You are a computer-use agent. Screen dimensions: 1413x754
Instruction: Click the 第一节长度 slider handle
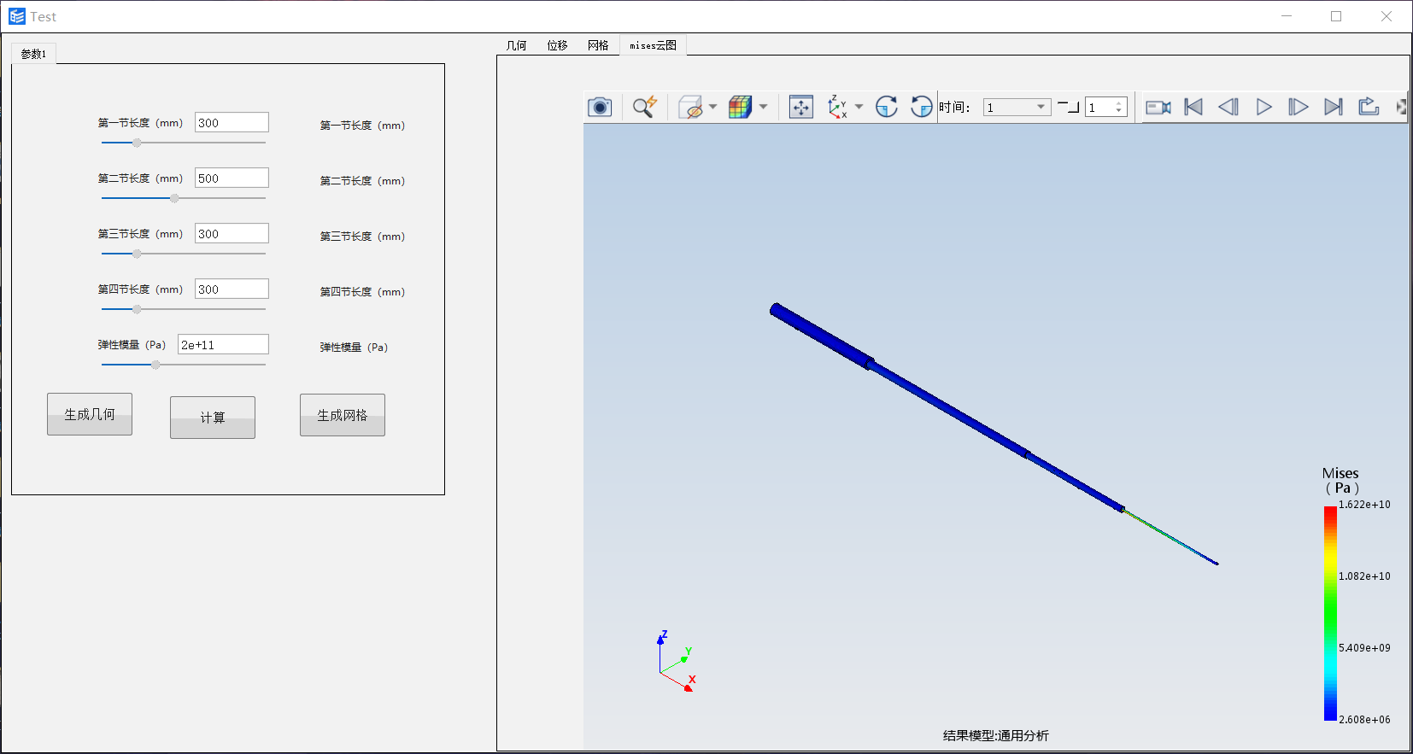[137, 143]
